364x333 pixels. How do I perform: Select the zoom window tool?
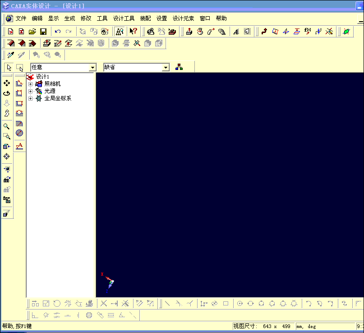(x=7, y=136)
